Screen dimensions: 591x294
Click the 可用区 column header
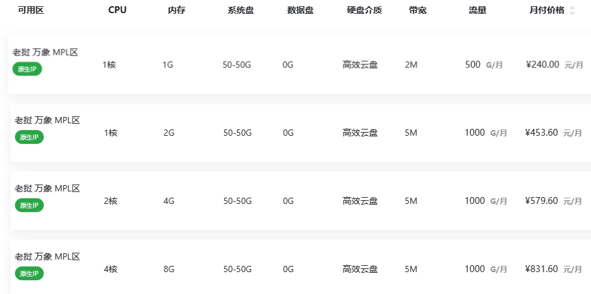[x=31, y=10]
